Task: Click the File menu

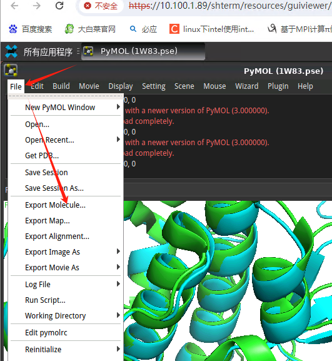Action: pos(16,86)
